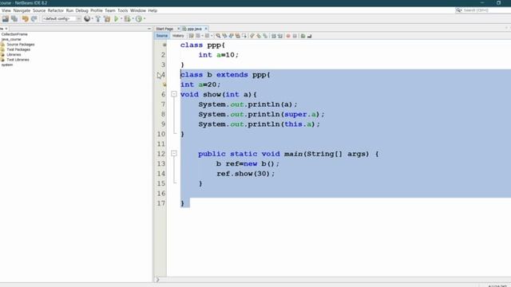The width and height of the screenshot is (511, 287).
Task: Open the View menu
Action: coord(6,10)
